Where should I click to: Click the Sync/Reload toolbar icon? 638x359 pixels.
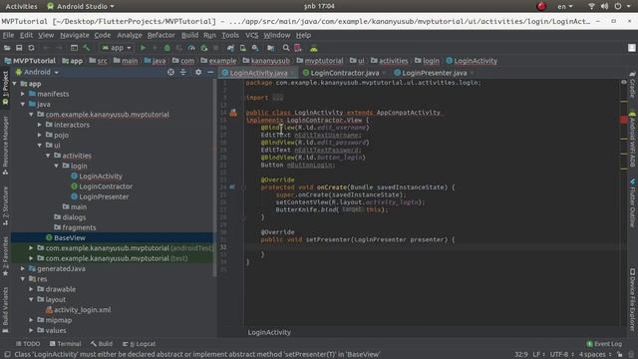coord(31,48)
